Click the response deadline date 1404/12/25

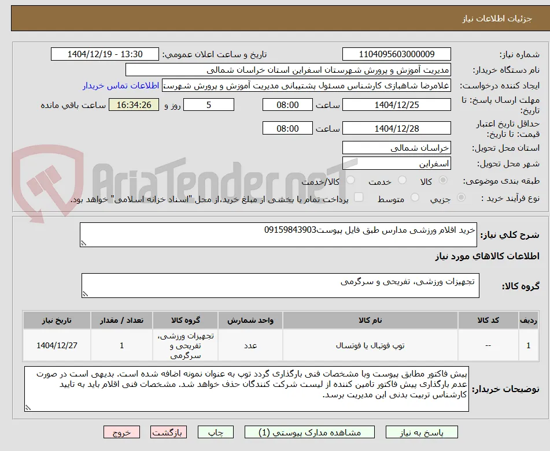tap(396, 105)
